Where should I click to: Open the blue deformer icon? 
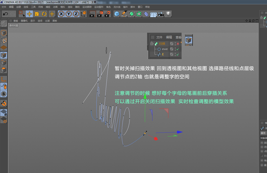point(146,14)
